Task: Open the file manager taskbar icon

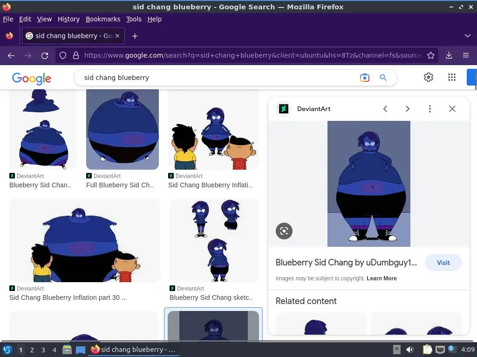Action: click(67, 350)
